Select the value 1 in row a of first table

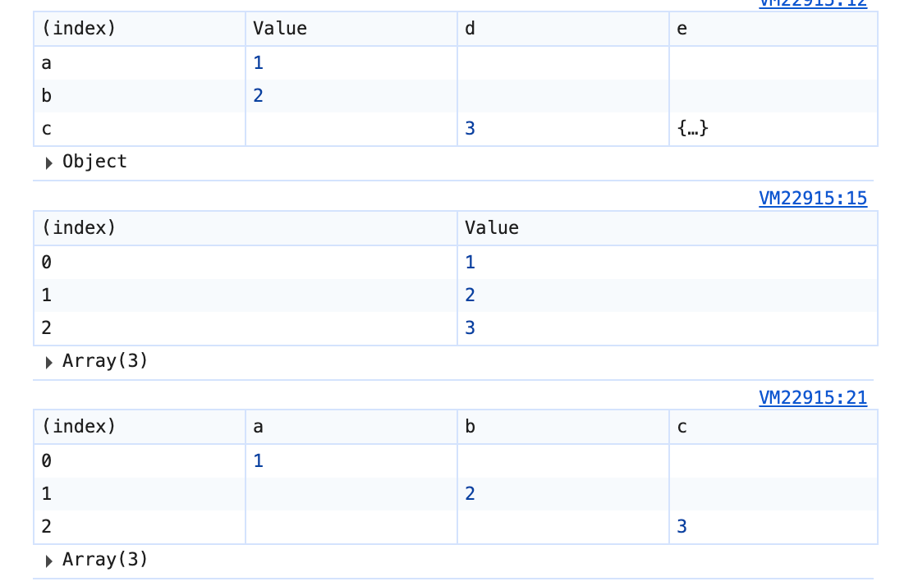[x=258, y=63]
